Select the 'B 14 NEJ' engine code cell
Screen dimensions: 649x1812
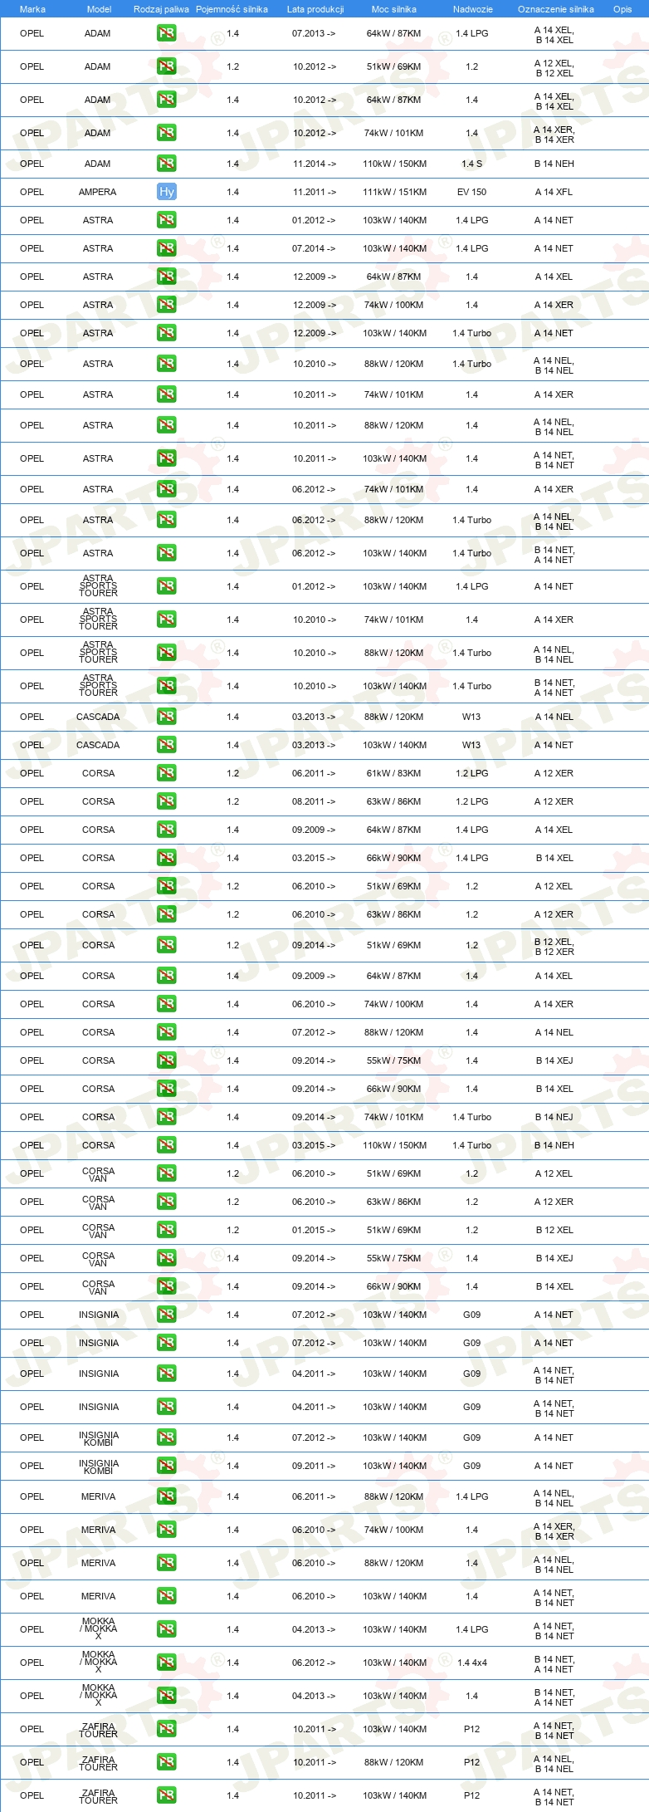tap(554, 1117)
